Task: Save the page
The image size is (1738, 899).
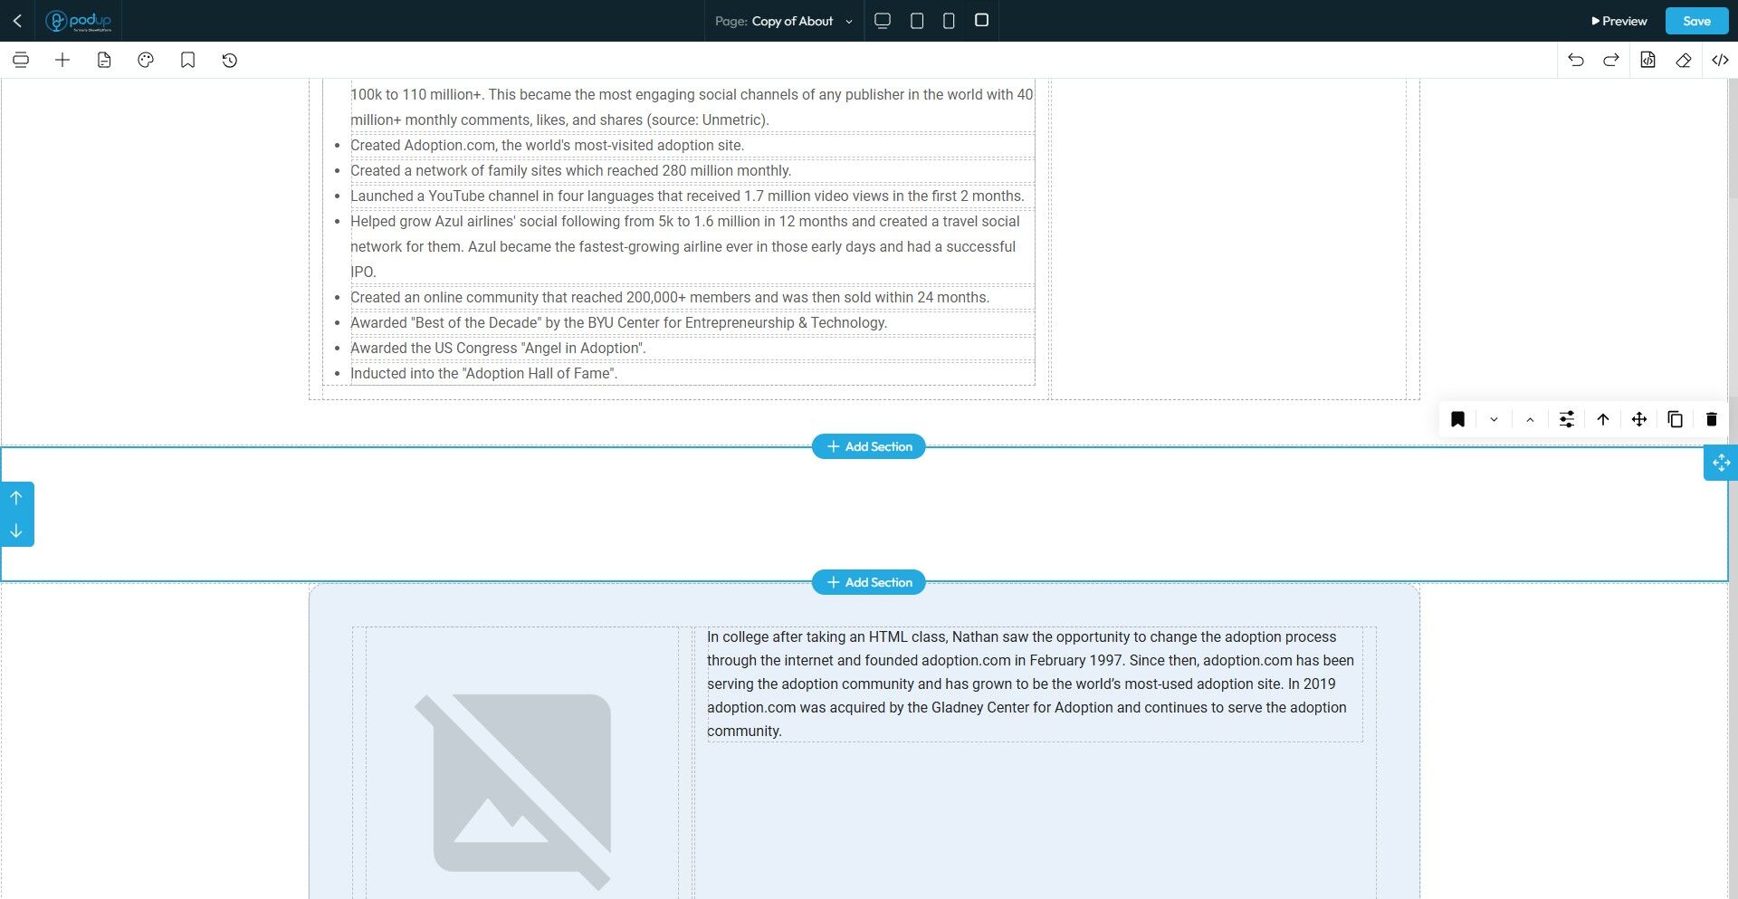Action: [1696, 21]
